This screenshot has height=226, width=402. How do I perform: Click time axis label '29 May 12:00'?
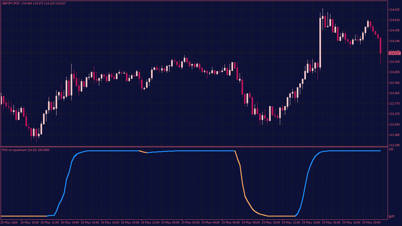click(x=291, y=223)
